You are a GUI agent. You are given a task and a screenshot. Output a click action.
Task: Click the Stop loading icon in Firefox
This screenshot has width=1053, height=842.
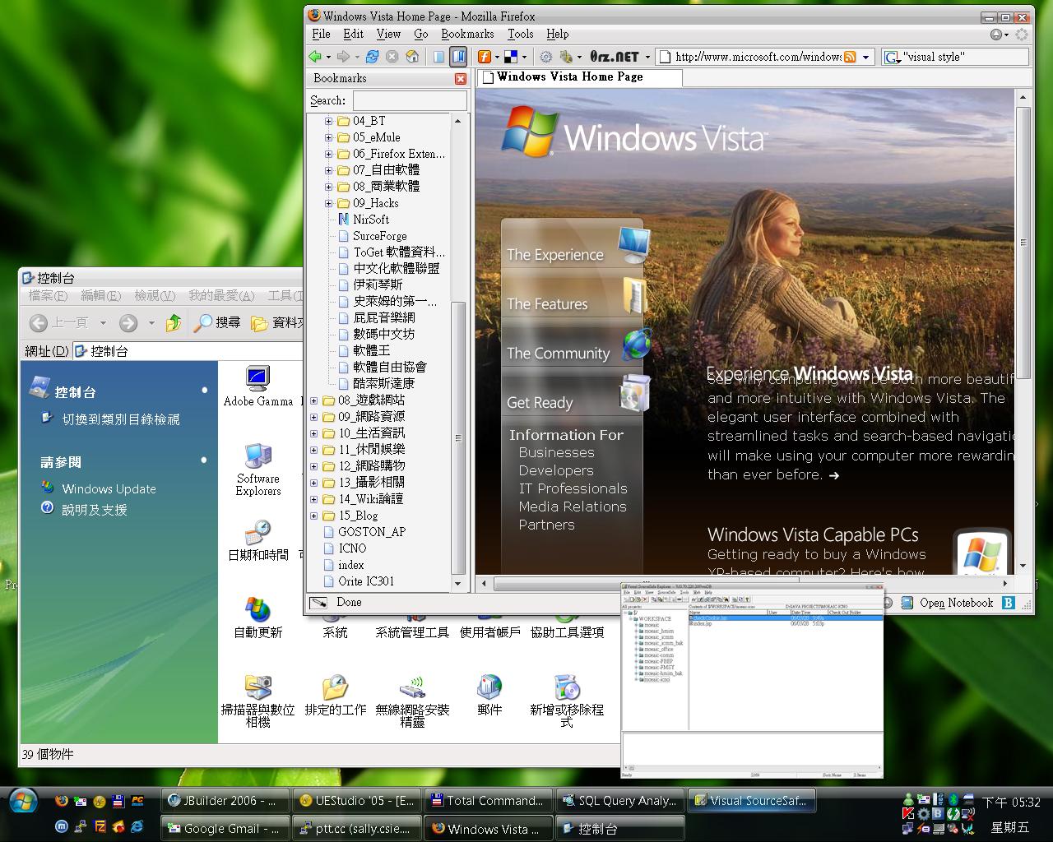pos(392,57)
